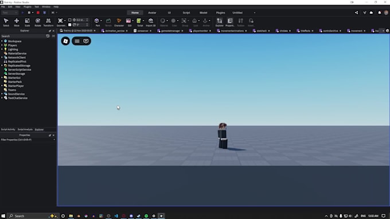Insert a new Part
This screenshot has width=390, height=219.
point(97,21)
